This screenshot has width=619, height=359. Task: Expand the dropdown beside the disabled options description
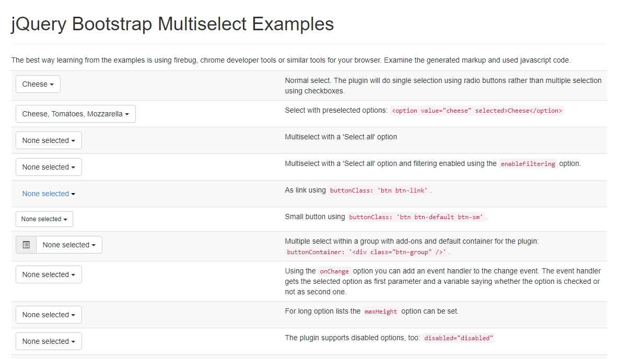click(49, 341)
